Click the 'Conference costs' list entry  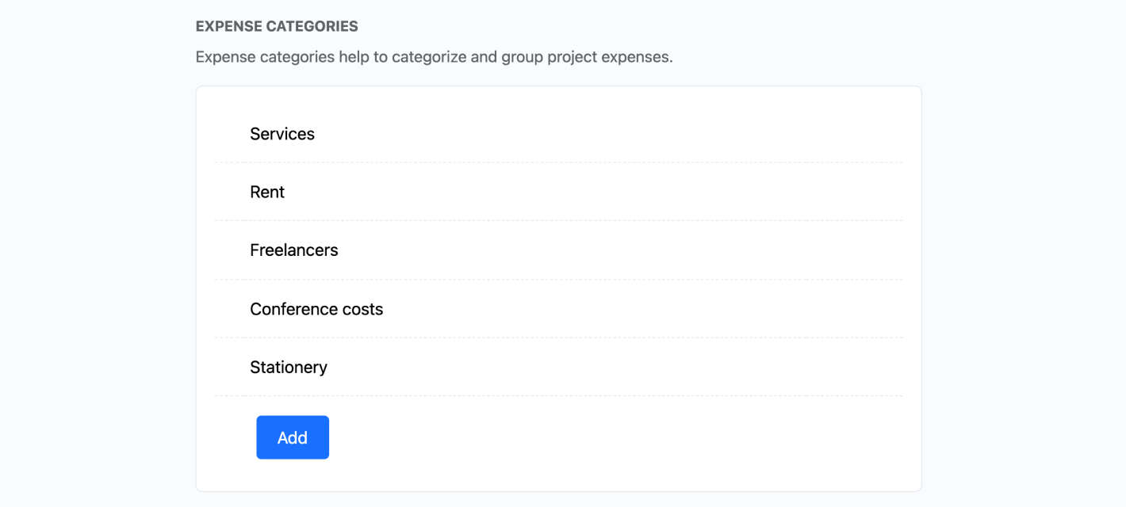pos(316,309)
